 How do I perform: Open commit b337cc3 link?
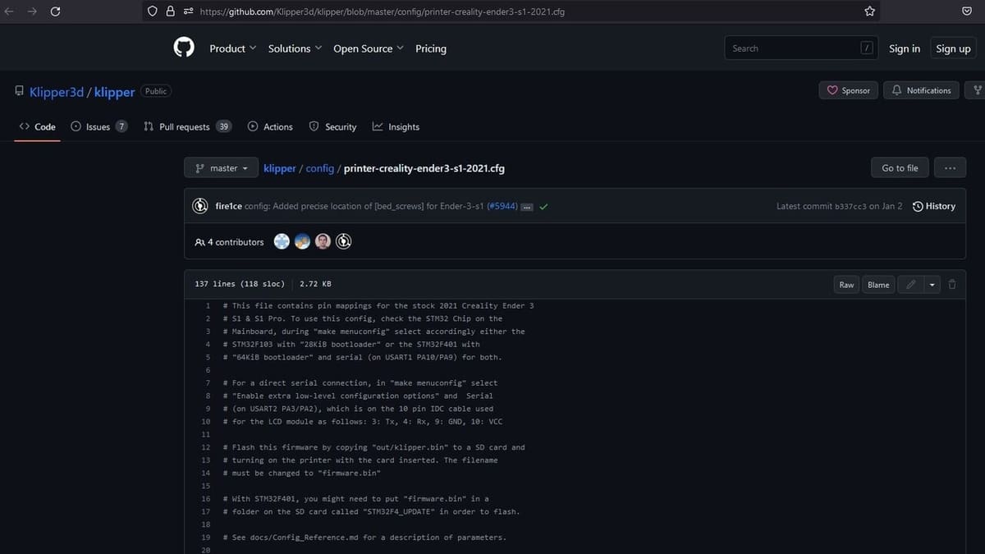(849, 206)
